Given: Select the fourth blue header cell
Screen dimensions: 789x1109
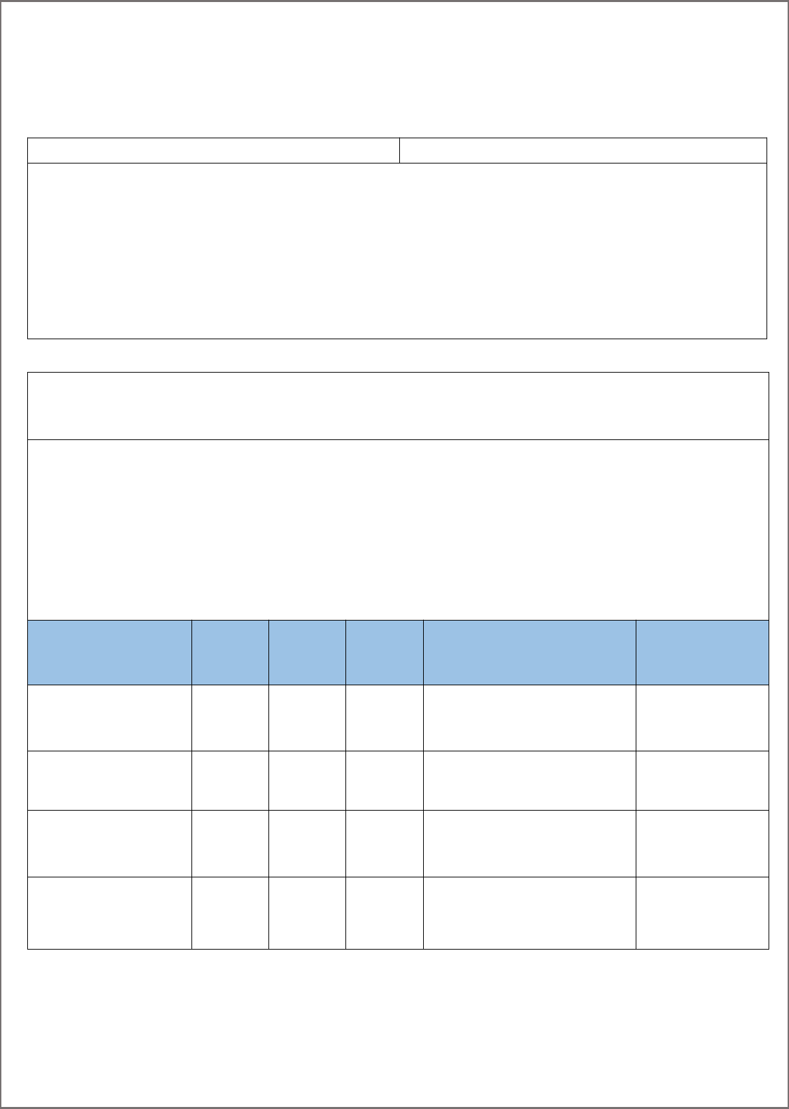Looking at the screenshot, I should [384, 652].
